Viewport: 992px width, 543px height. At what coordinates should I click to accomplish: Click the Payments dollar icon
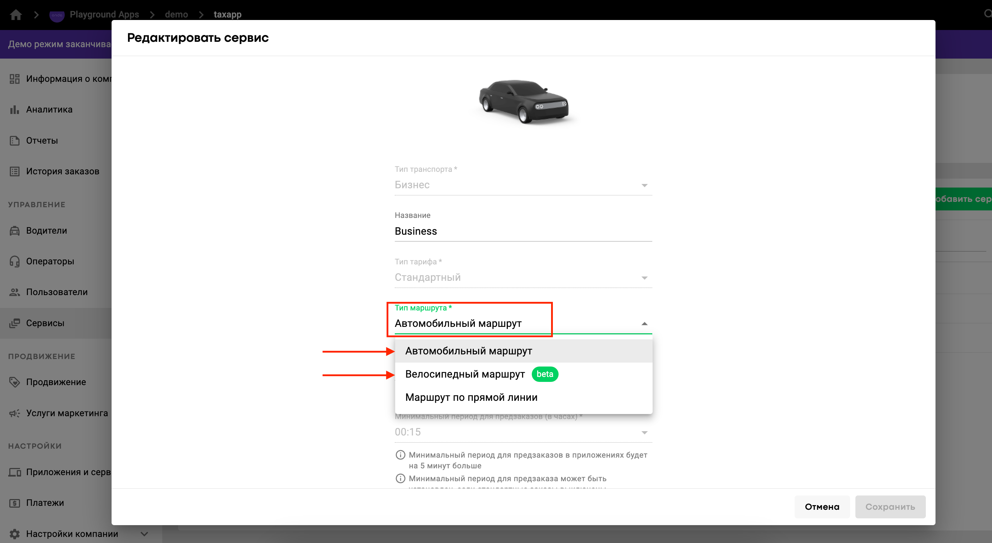point(15,503)
